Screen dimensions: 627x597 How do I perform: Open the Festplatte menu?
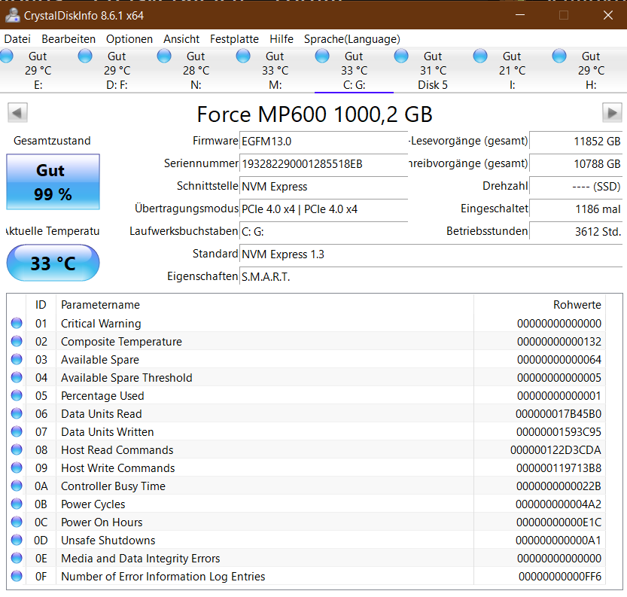point(234,39)
